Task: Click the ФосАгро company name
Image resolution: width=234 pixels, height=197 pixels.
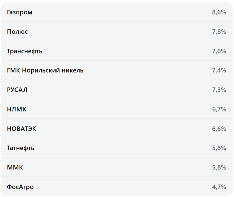Action: click(20, 187)
